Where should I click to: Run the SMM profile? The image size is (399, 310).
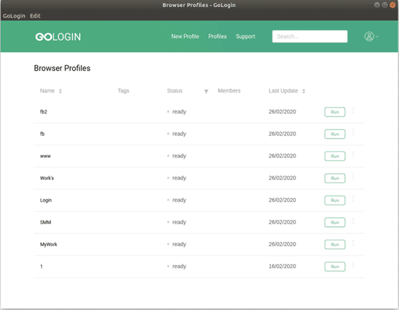tap(335, 222)
